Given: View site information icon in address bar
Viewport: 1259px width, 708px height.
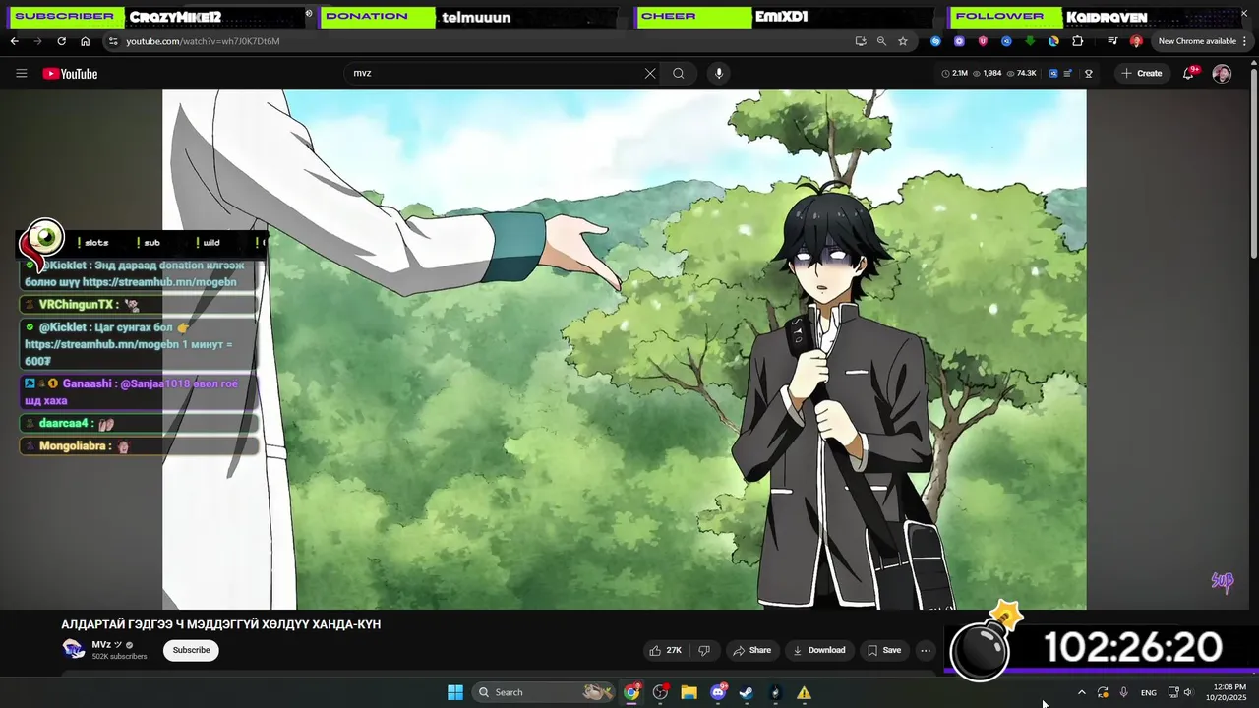Looking at the screenshot, I should (x=113, y=41).
